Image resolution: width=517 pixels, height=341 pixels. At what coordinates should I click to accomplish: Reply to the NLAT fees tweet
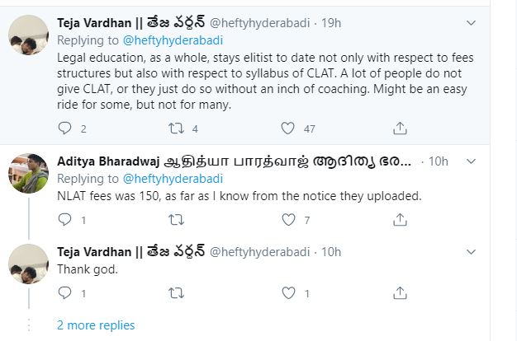[65, 220]
